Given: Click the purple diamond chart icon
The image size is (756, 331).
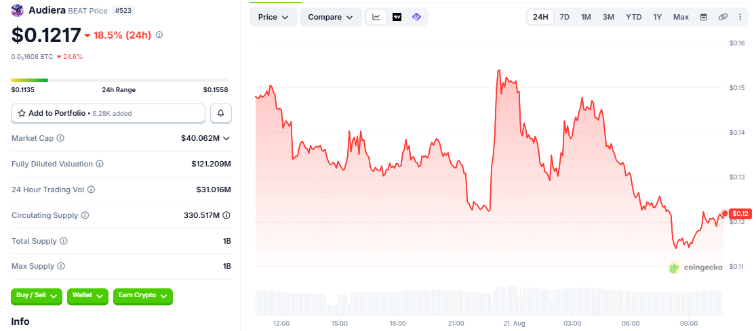Looking at the screenshot, I should click(416, 17).
